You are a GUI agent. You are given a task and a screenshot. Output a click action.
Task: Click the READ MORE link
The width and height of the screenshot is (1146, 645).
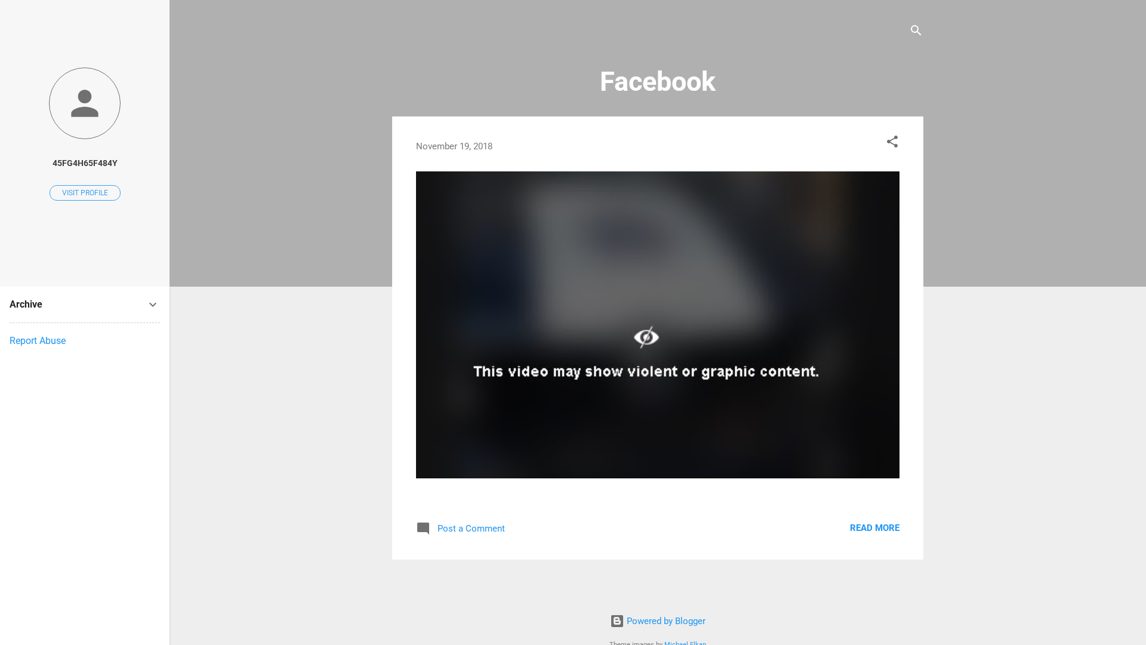[874, 528]
